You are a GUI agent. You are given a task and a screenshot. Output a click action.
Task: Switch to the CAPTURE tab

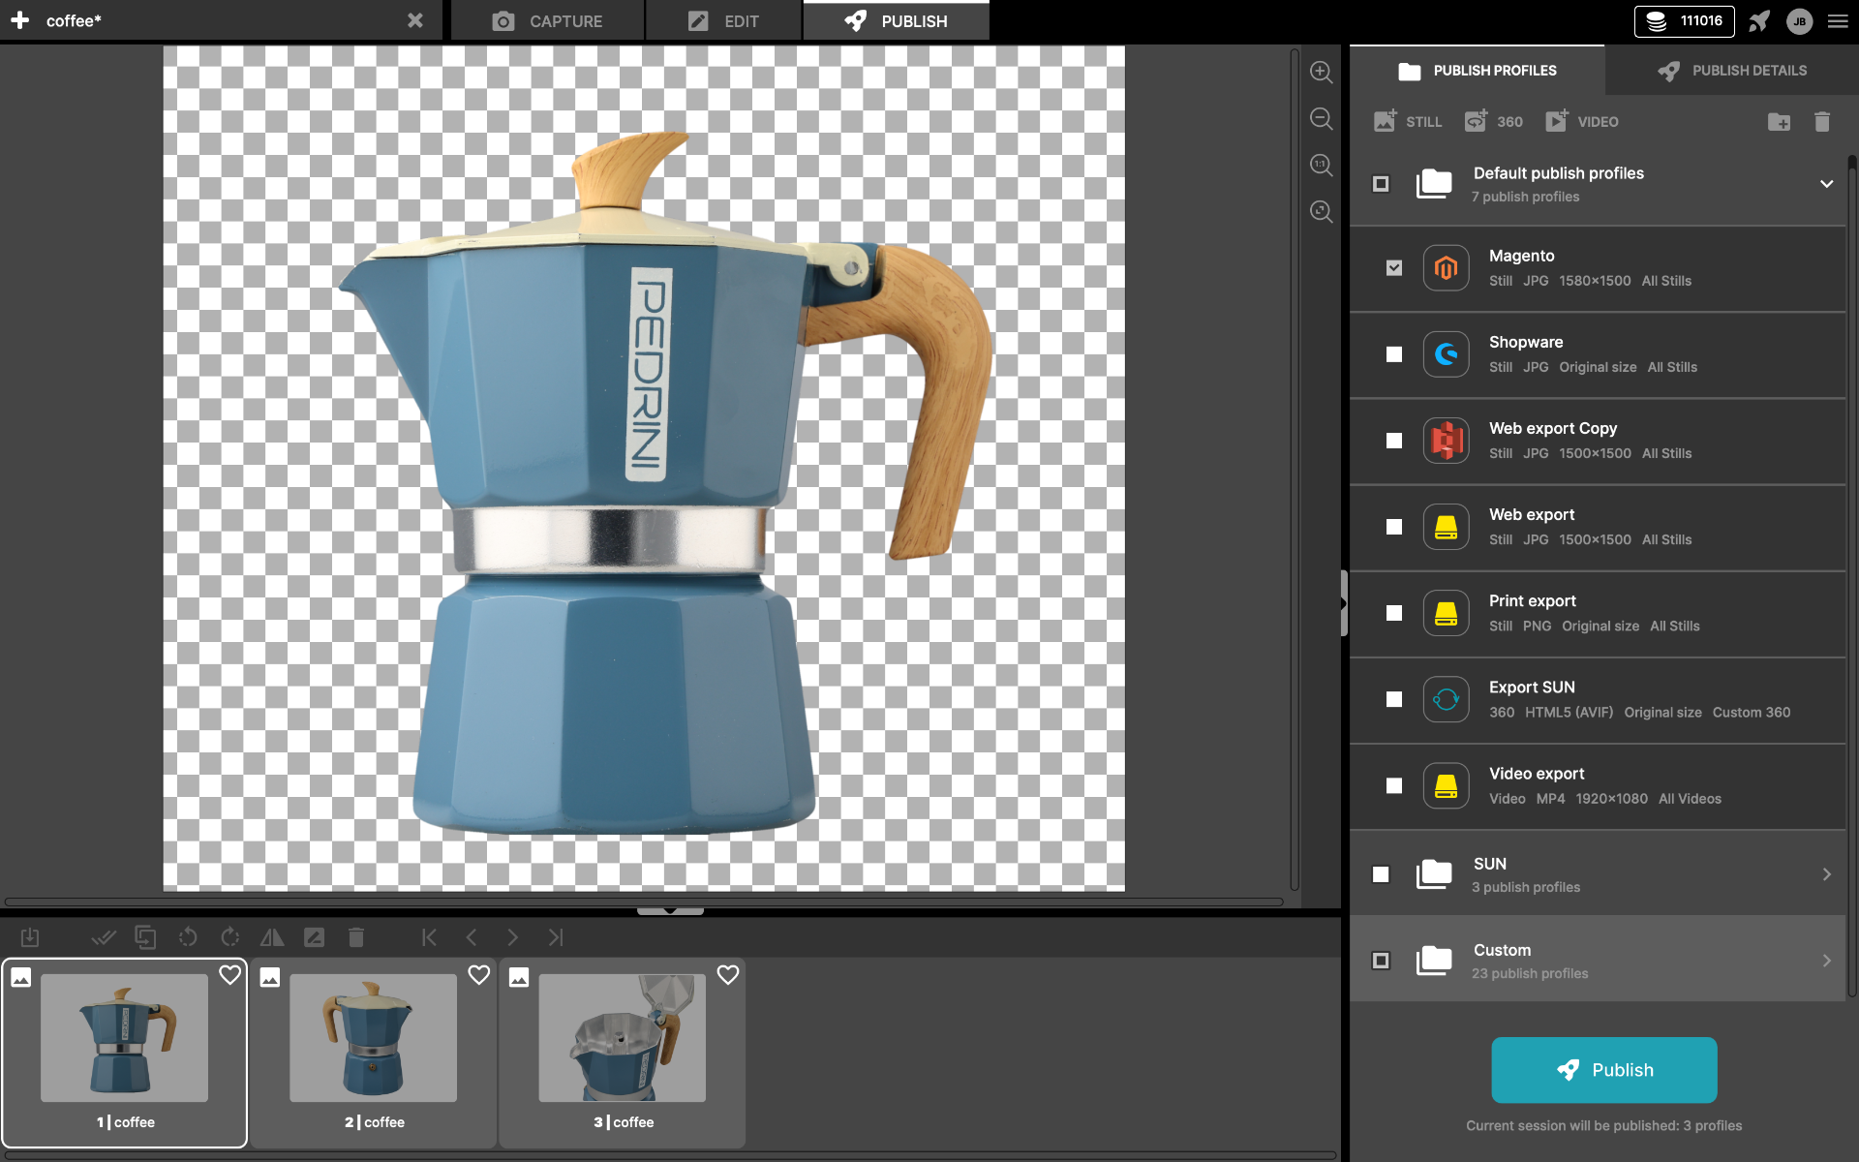(547, 21)
